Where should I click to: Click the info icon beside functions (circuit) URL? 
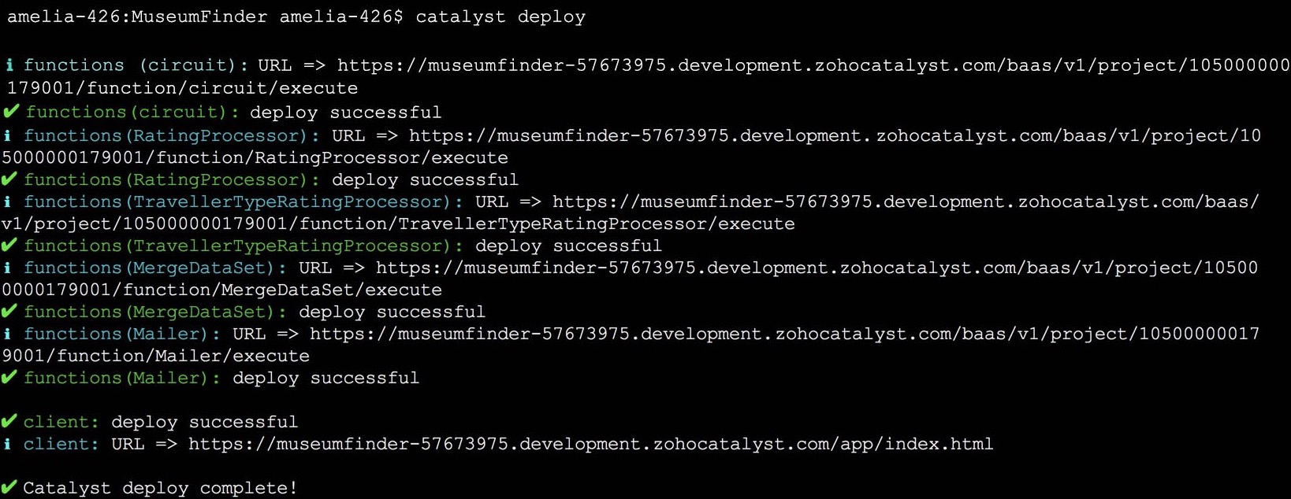coord(9,65)
